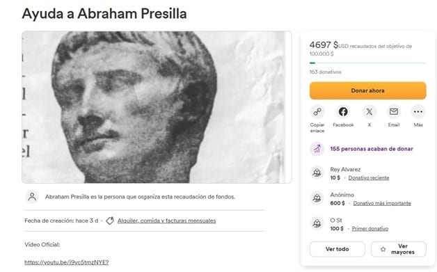The height and width of the screenshot is (272, 437).
Task: Open the youtu.be video link
Action: (67, 262)
